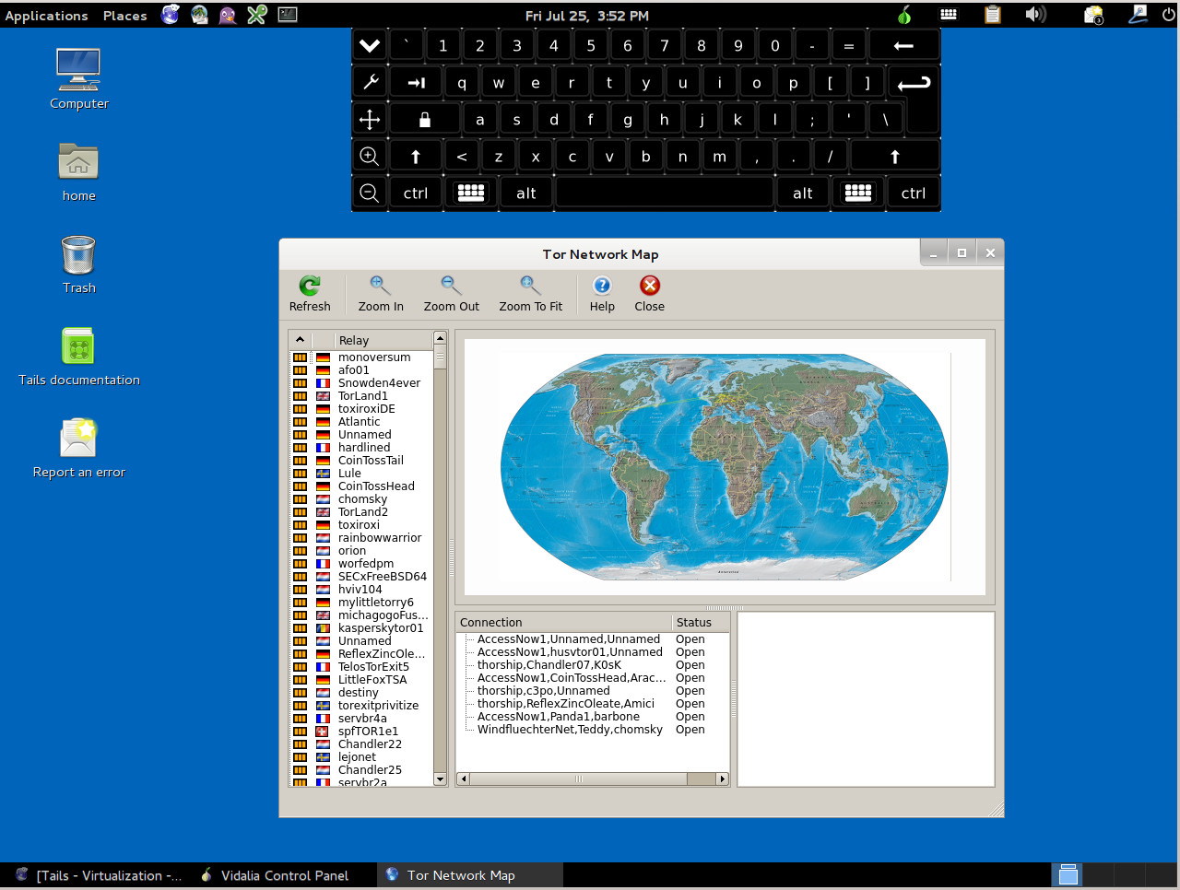This screenshot has width=1180, height=890.
Task: Click the Zoom To Fit toolbar icon
Action: [x=530, y=294]
